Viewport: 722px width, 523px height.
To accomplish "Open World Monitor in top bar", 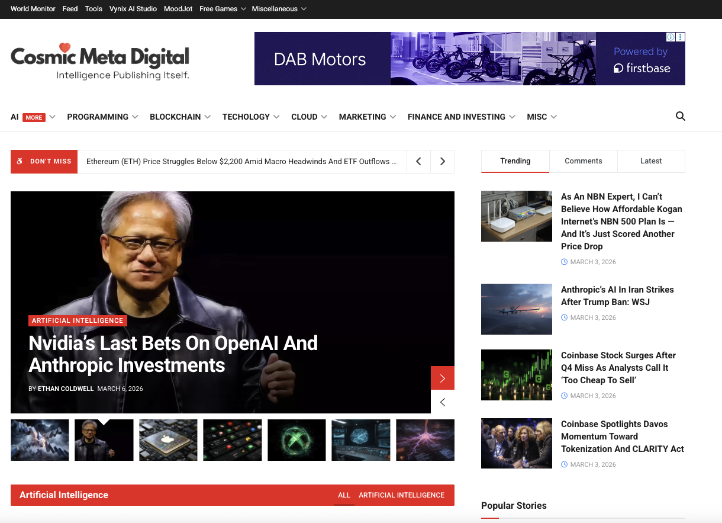I will click(x=33, y=9).
